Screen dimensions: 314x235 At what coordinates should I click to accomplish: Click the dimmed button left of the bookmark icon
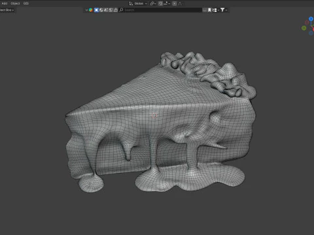[205, 10]
